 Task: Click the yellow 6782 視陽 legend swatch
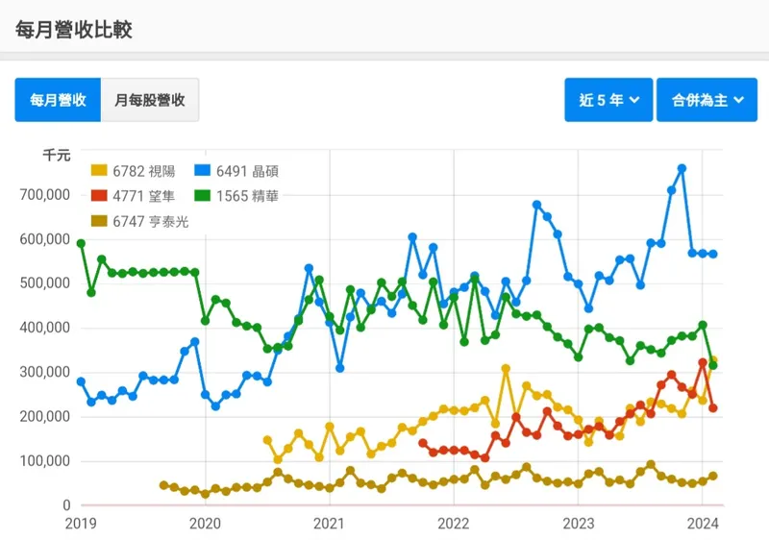(99, 171)
